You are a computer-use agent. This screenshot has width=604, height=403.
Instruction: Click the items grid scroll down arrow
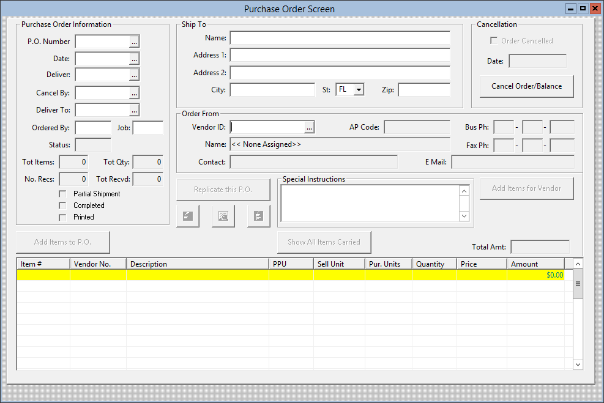[x=578, y=364]
